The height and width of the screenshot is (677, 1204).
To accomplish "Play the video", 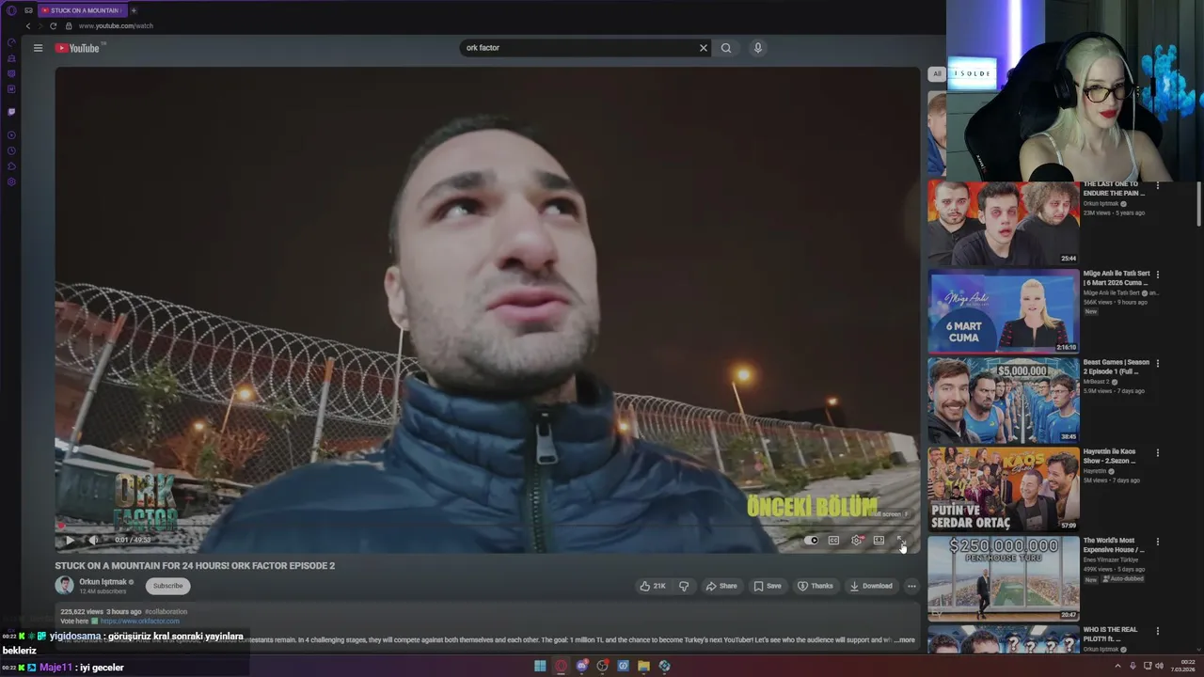I will 70,540.
